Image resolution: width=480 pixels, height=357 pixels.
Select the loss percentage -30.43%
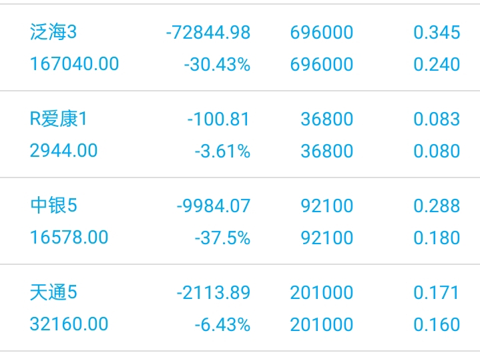[x=217, y=65]
